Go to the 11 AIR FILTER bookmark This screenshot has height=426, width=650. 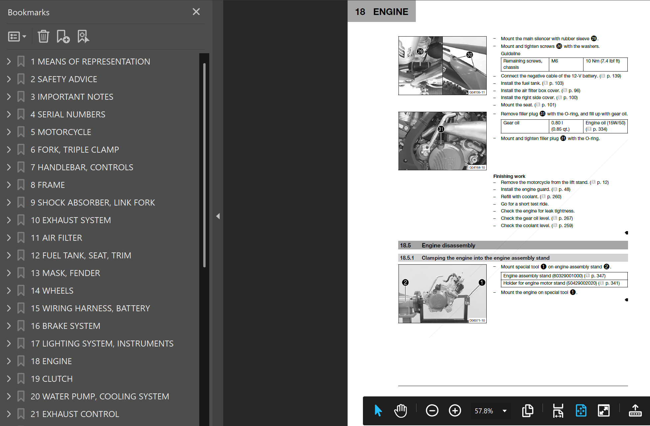click(57, 238)
